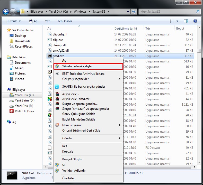
Task: Click the back navigation arrow
Action: [6, 12]
